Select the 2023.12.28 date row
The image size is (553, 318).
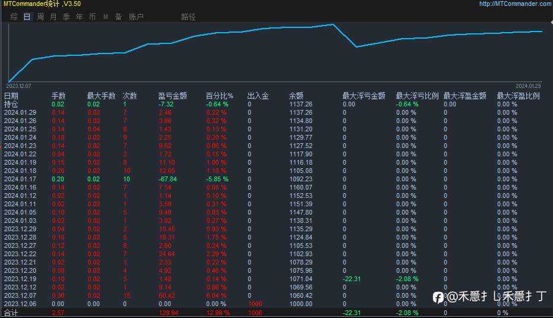pyautogui.click(x=20, y=237)
